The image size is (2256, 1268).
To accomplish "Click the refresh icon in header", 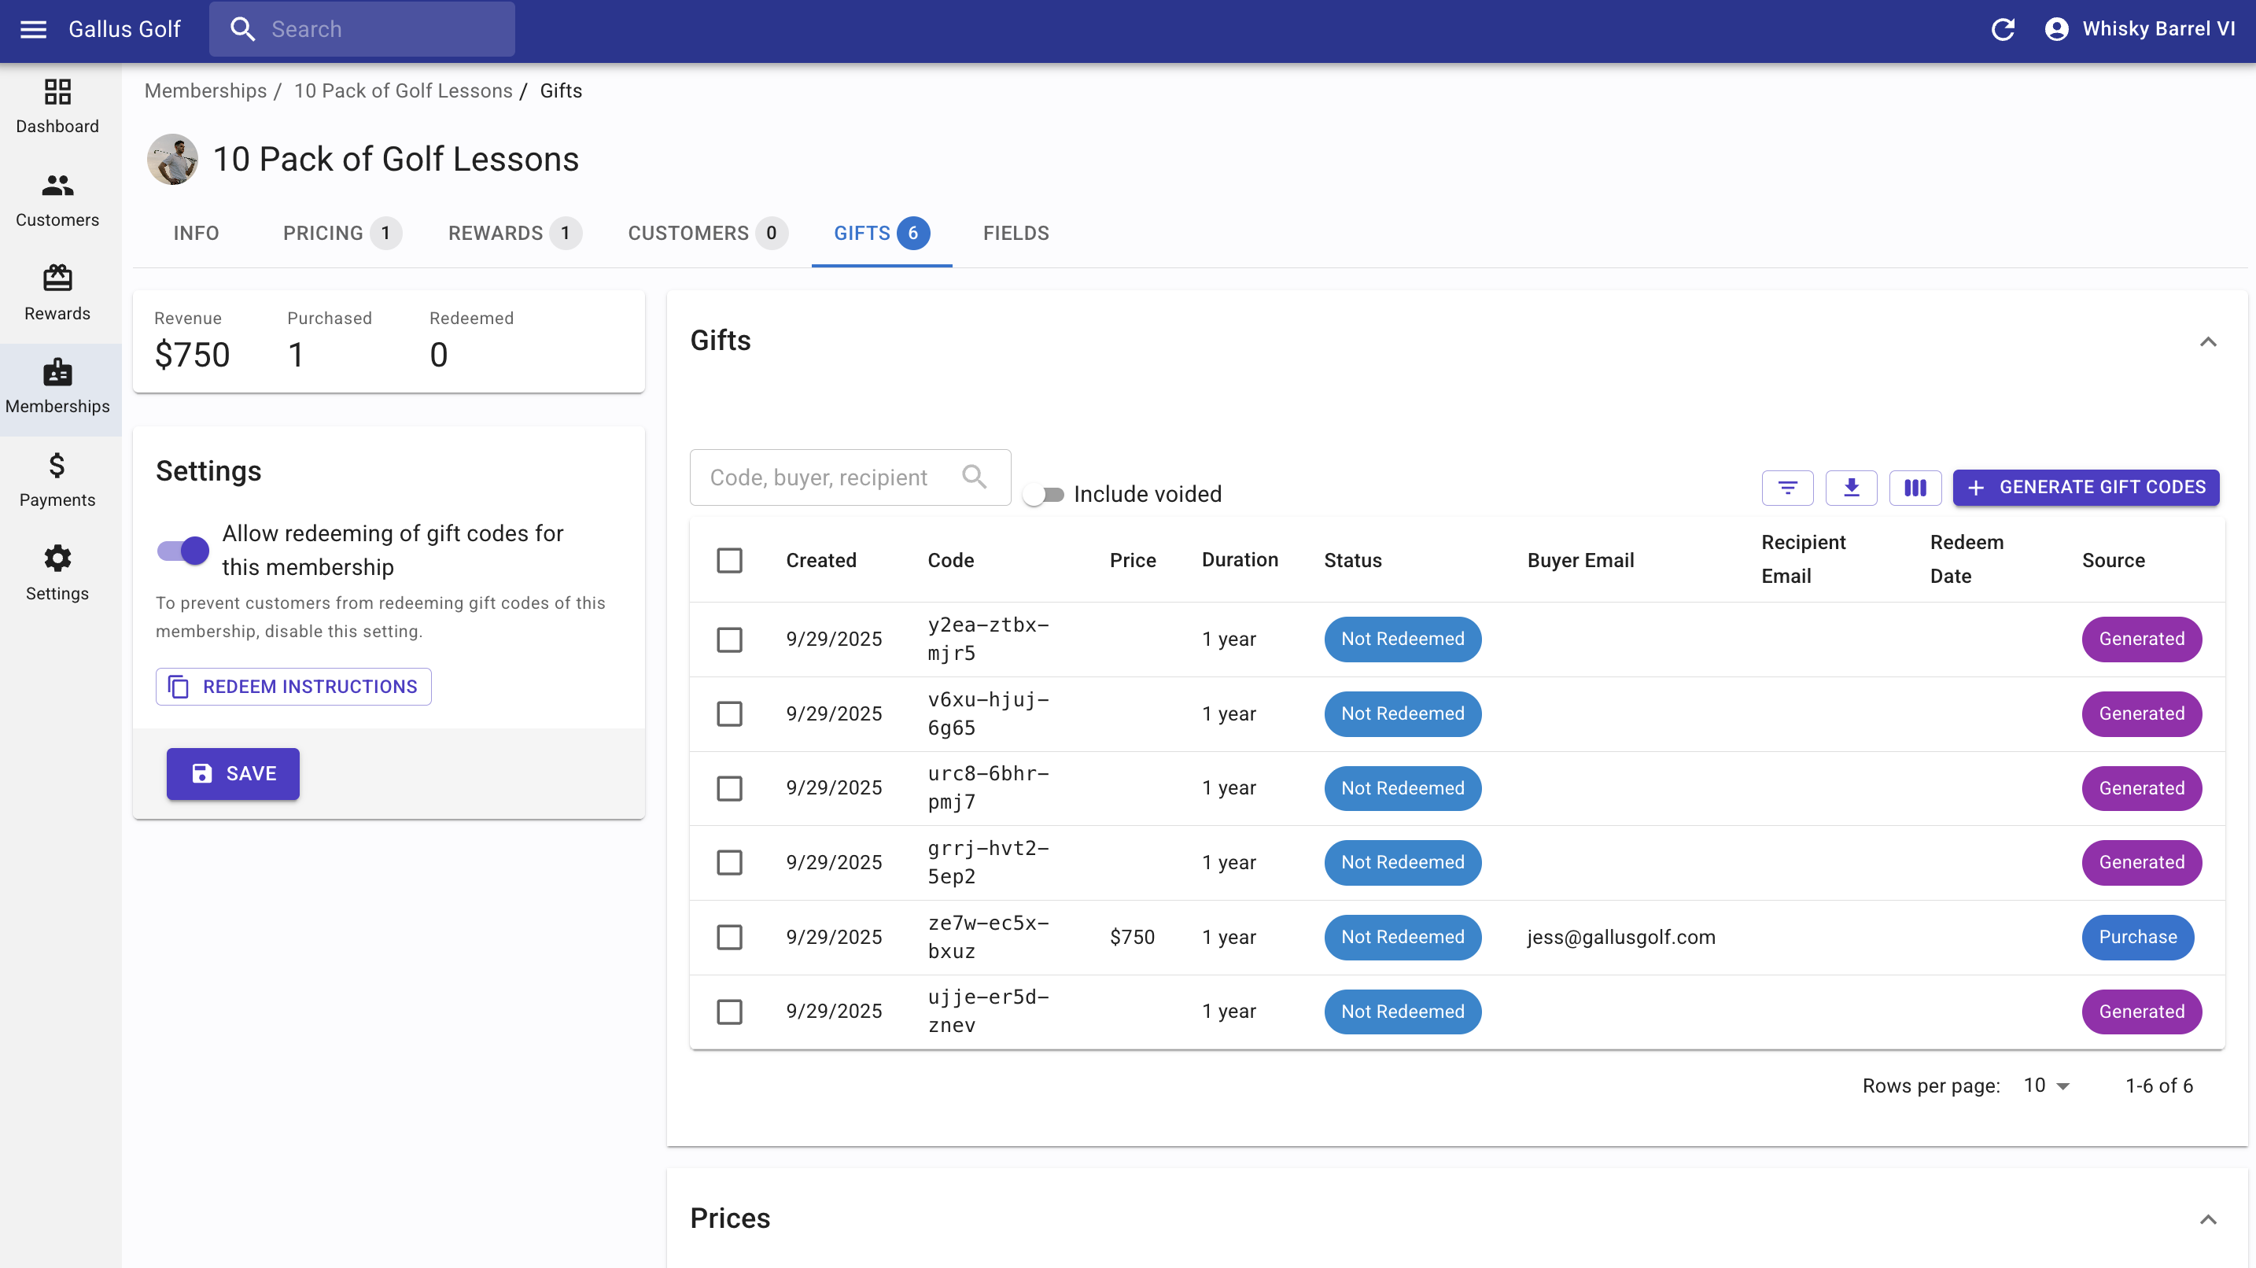I will coord(2003,29).
